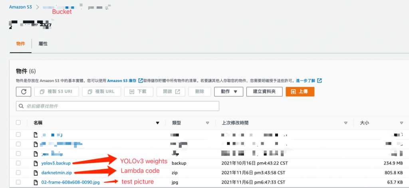
Task: Click the 建立資料夾 button
Action: click(264, 92)
